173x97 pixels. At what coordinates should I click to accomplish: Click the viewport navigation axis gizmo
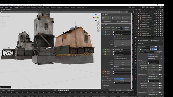coord(96,18)
